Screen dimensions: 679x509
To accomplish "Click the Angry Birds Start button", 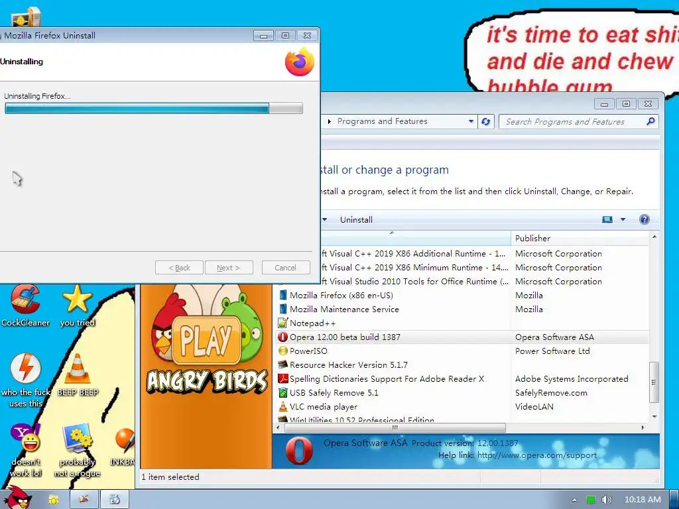I will (17, 498).
